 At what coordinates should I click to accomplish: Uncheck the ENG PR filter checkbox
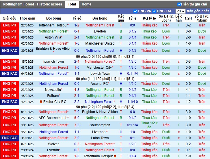point(135,11)
